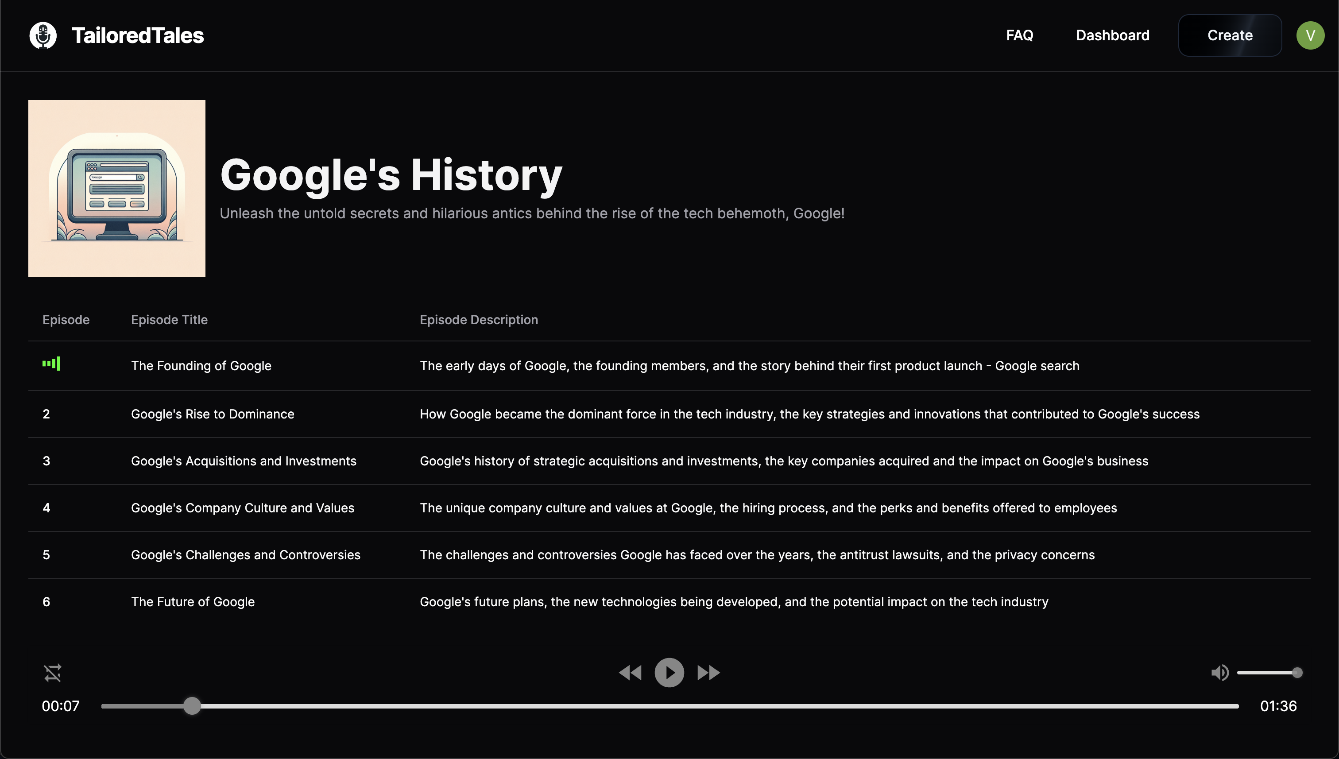The width and height of the screenshot is (1339, 759).
Task: Click the Create button
Action: click(x=1230, y=35)
